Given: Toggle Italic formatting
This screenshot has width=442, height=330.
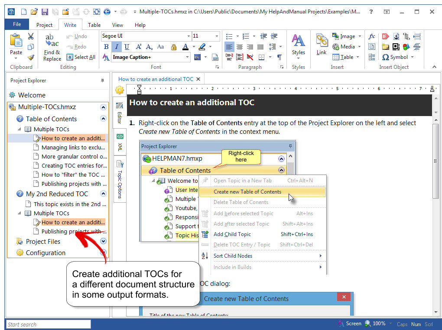Looking at the screenshot, I should 117,47.
